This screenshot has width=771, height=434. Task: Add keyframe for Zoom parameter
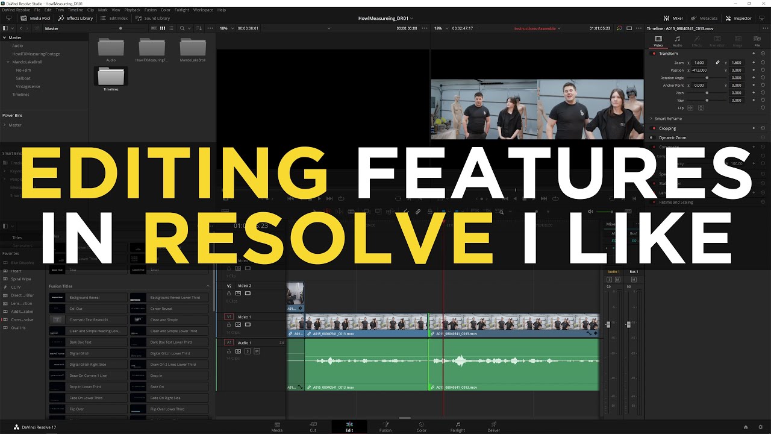click(x=753, y=63)
